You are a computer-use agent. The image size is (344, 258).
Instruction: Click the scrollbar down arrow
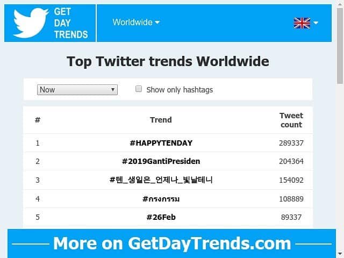[340, 254]
